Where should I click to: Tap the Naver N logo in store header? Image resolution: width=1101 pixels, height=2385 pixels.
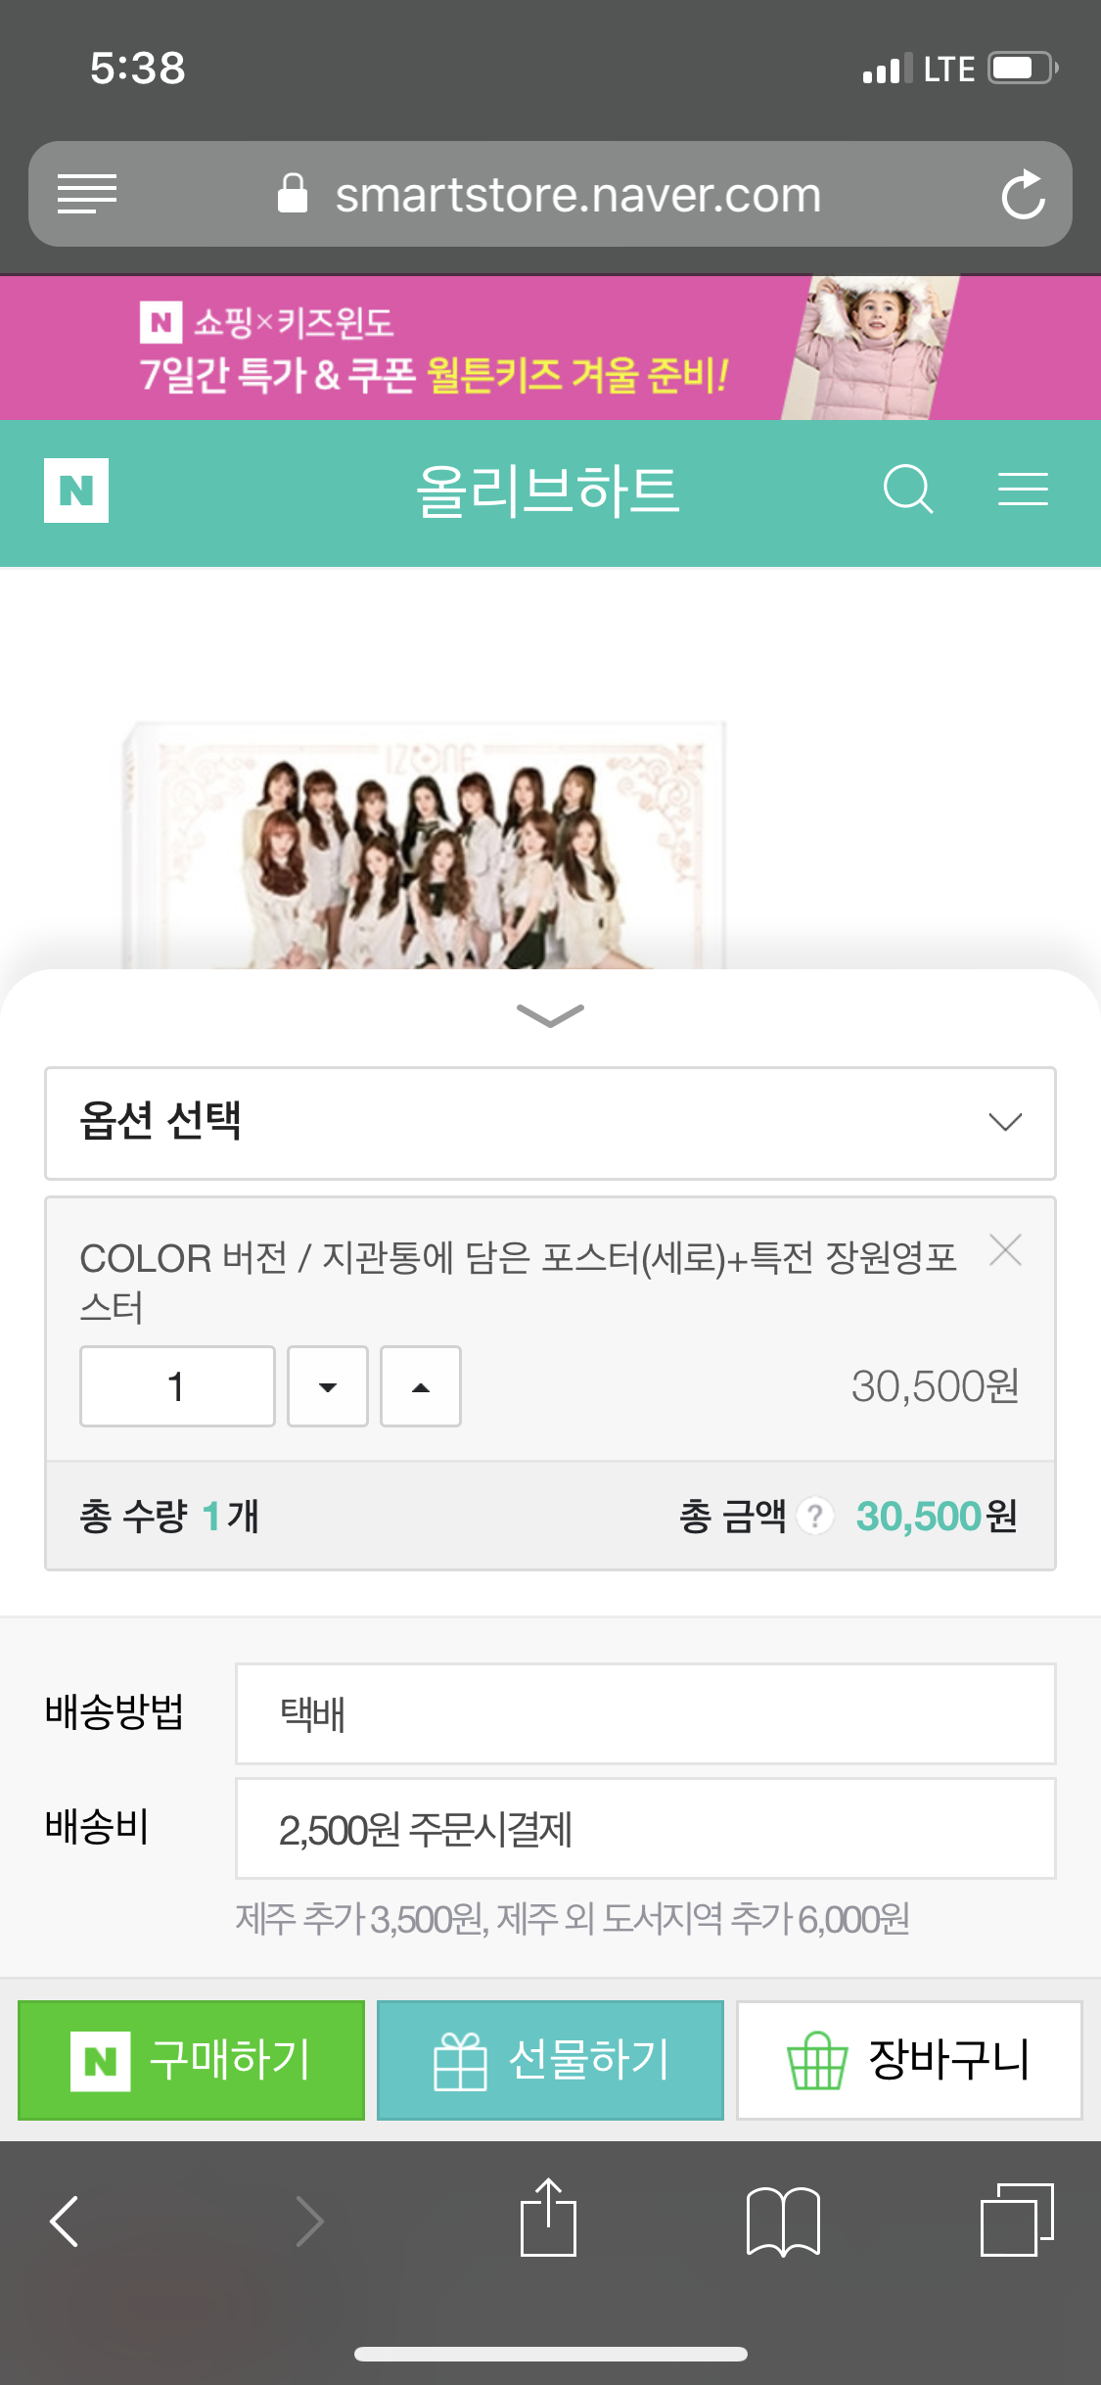76,490
